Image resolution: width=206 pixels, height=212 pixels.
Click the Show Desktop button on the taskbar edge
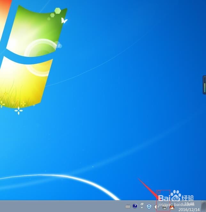coord(204,206)
